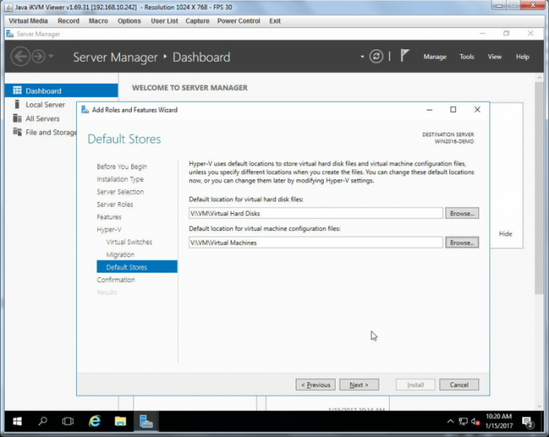Browse for virtual machine configuration location

462,243
